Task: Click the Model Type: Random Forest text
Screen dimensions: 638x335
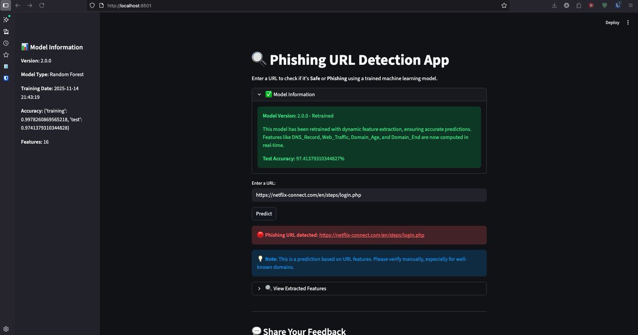Action: tap(52, 74)
